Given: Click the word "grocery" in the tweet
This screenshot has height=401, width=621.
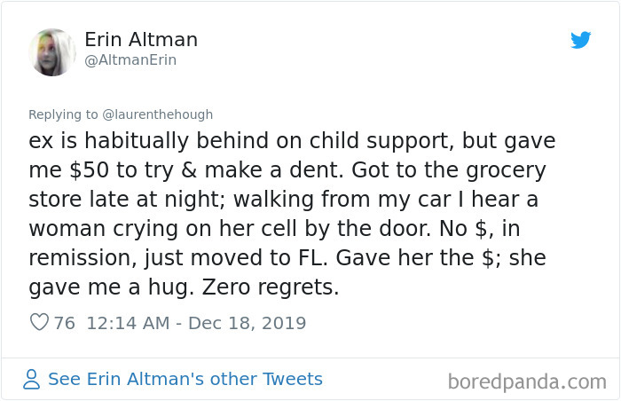Looking at the screenshot, I should coord(503,170).
